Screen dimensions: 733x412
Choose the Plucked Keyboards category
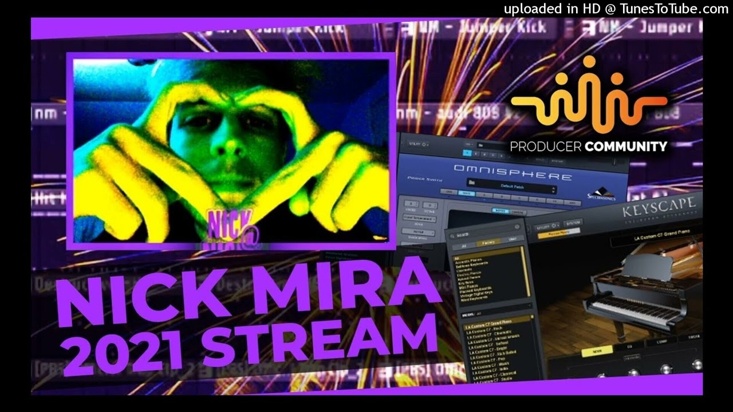pos(475,290)
